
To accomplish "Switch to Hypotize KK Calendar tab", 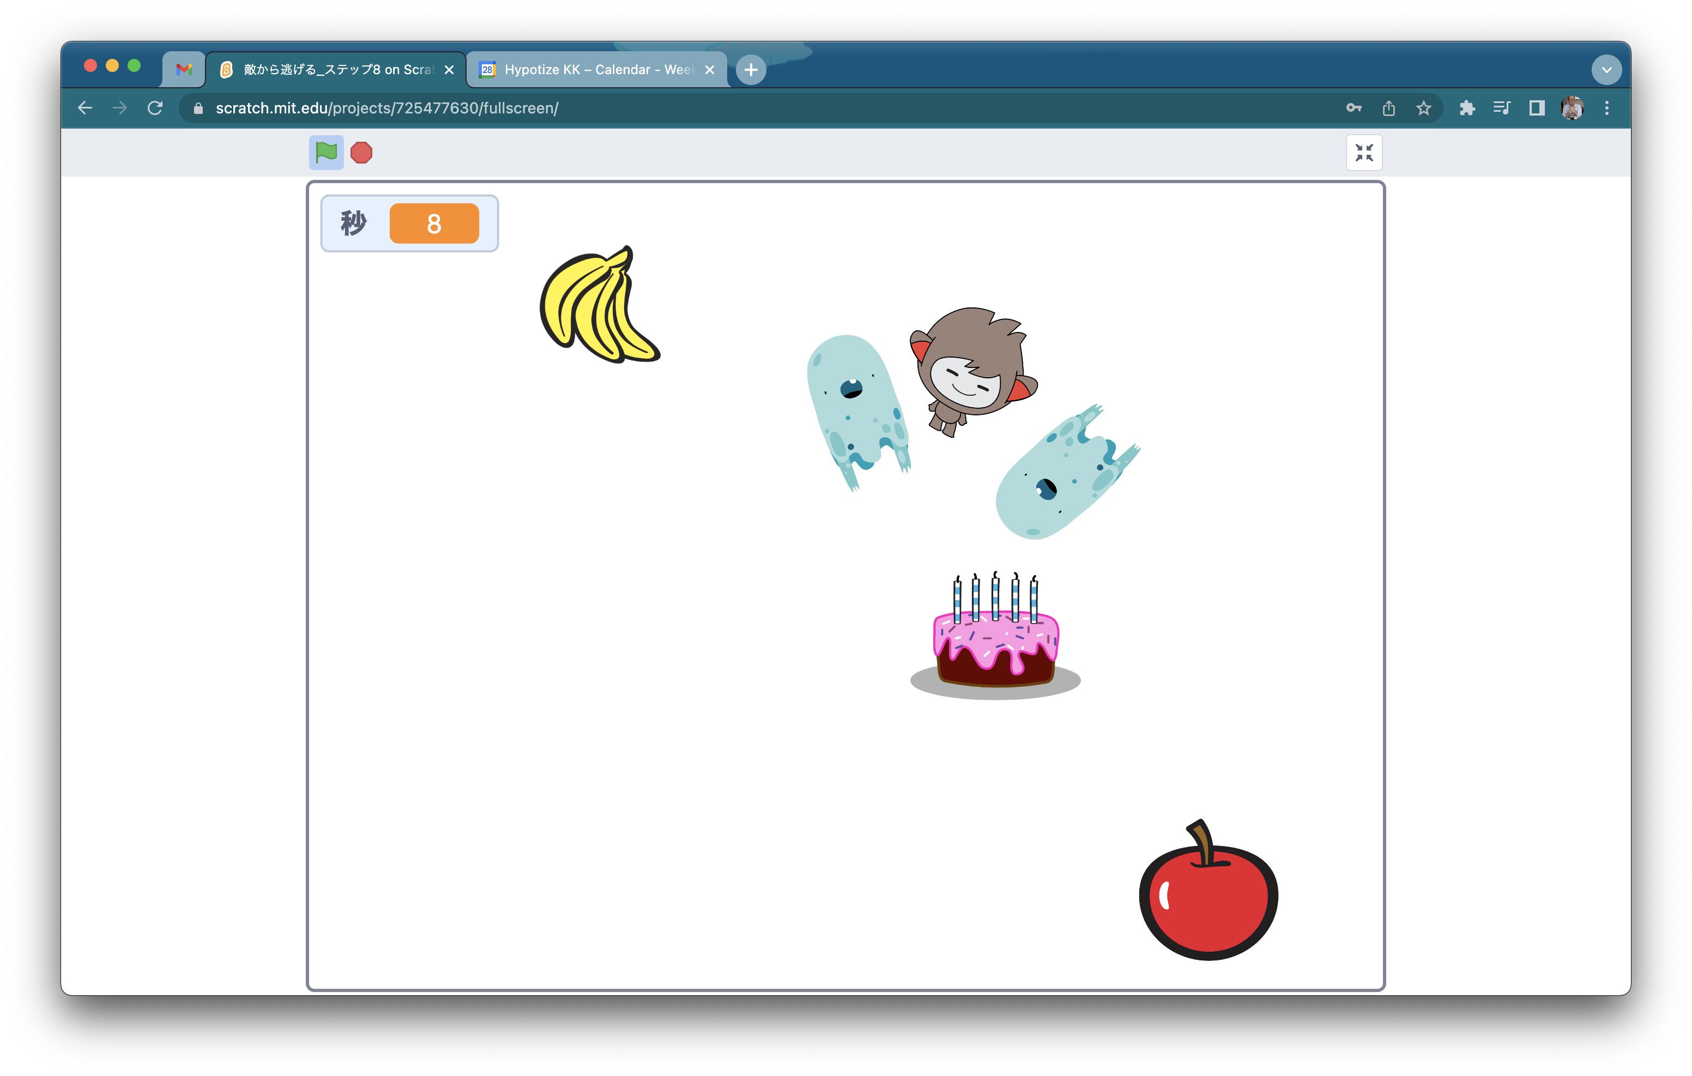I will click(597, 70).
